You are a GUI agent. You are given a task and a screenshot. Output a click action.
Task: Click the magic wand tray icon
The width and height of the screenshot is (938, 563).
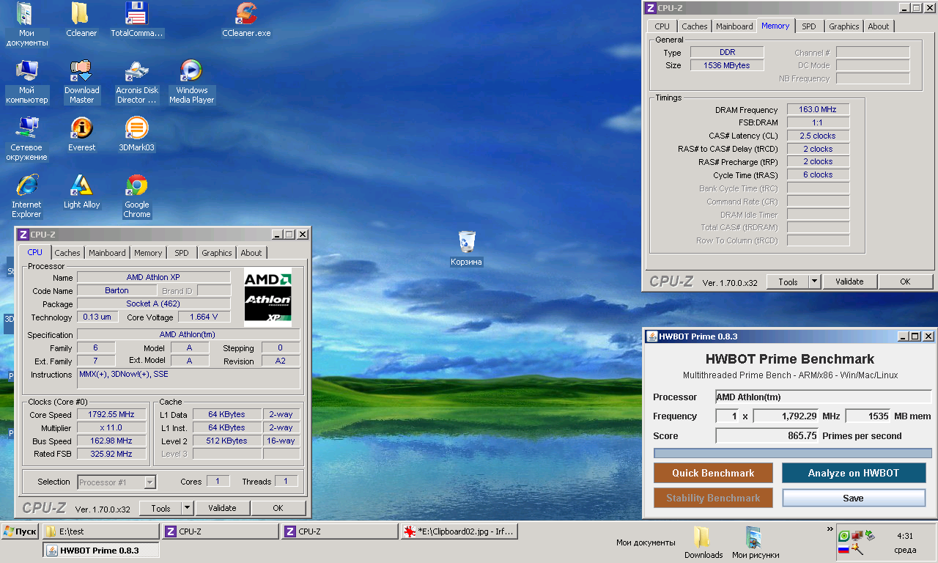[x=857, y=549]
